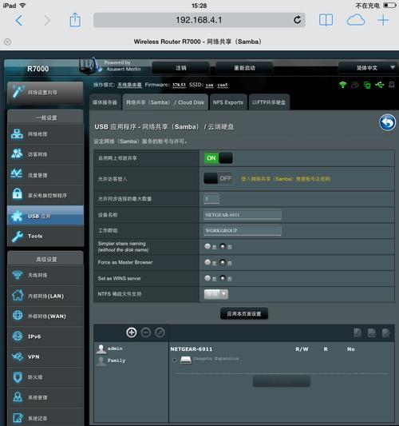This screenshot has height=426, width=399.
Task: Open the USB 应用 section
Action: 45,216
